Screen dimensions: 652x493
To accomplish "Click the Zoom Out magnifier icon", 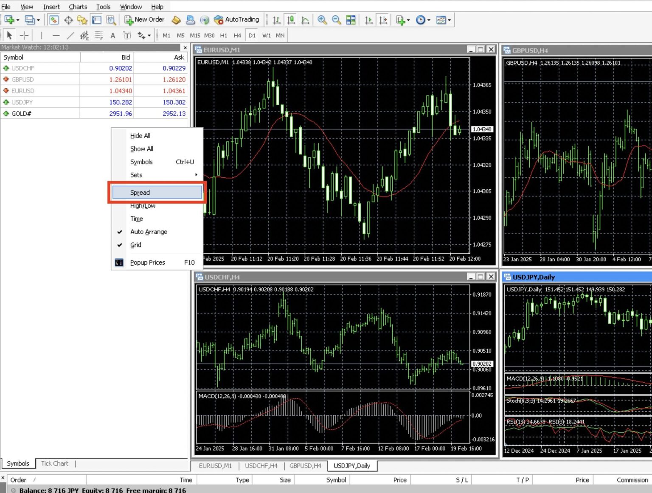I will click(336, 20).
